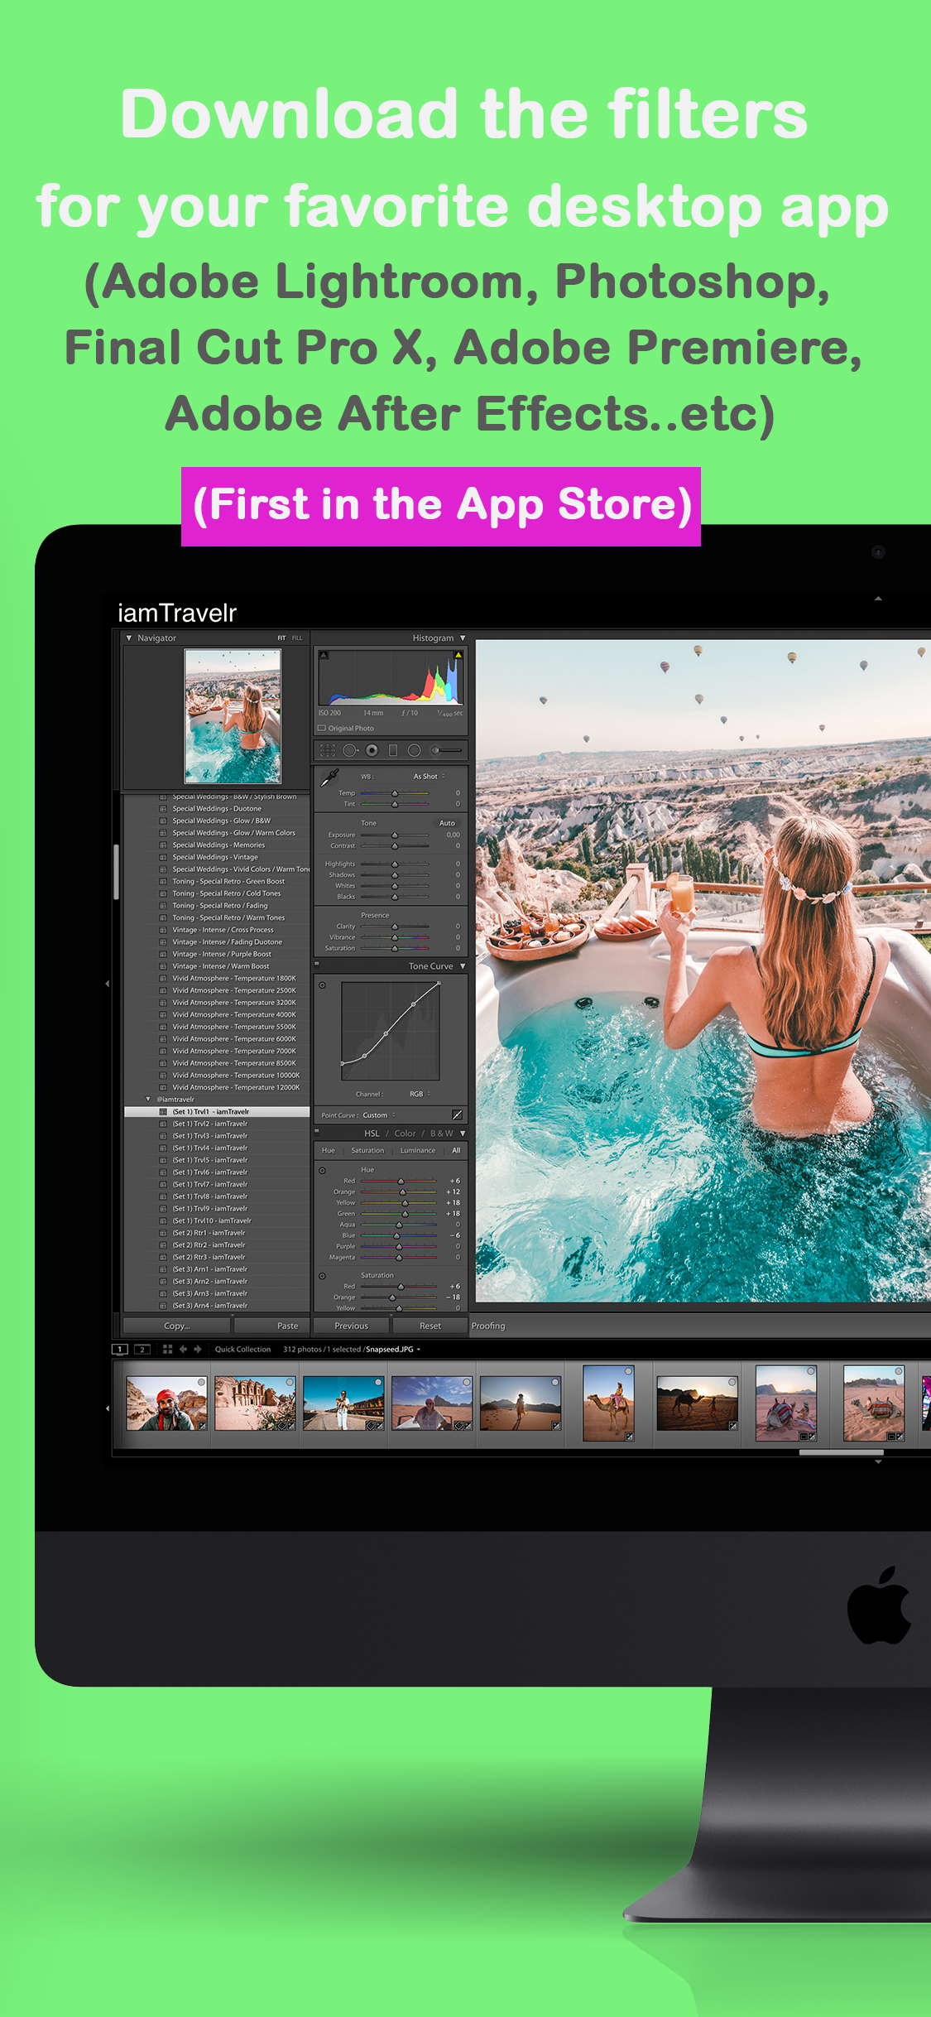Switch to the All tab in HSL
The height and width of the screenshot is (2017, 931).
coord(456,1151)
